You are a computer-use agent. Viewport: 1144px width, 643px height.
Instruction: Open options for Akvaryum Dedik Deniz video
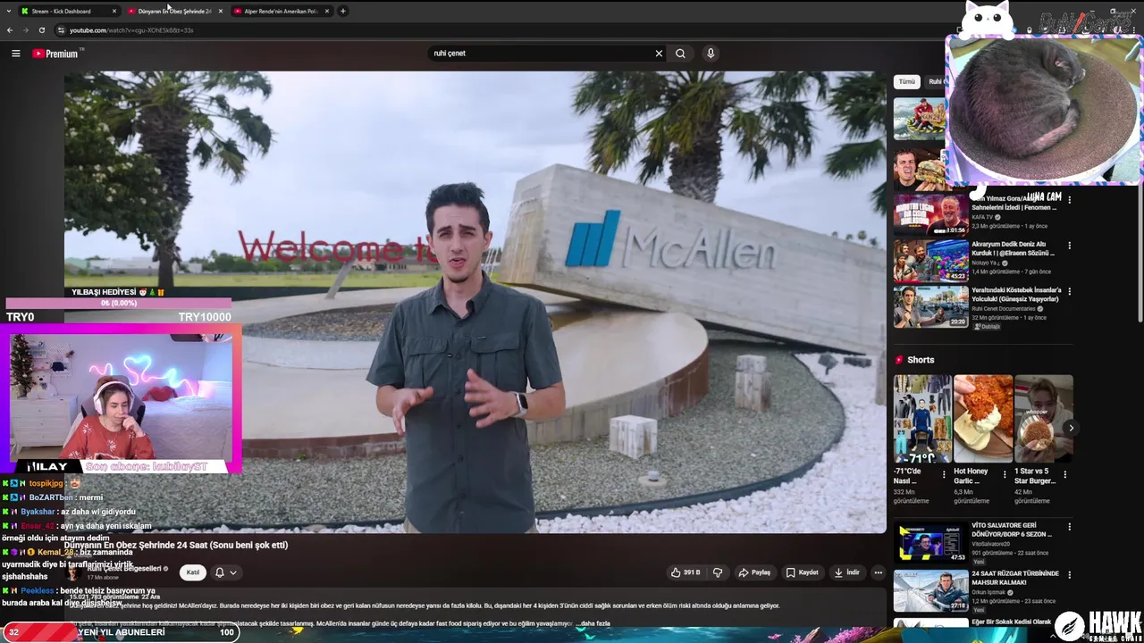point(1069,246)
